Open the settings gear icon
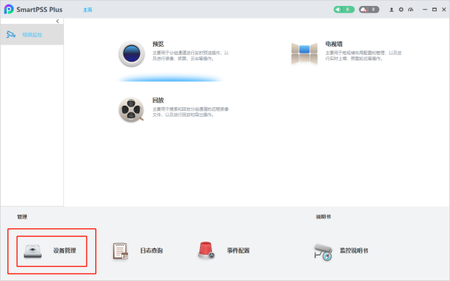 [x=401, y=10]
